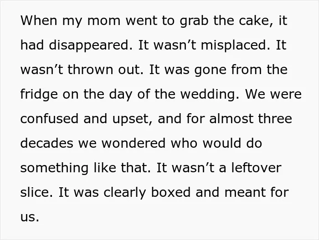Click the word "something" in the seventh line

(x=54, y=169)
